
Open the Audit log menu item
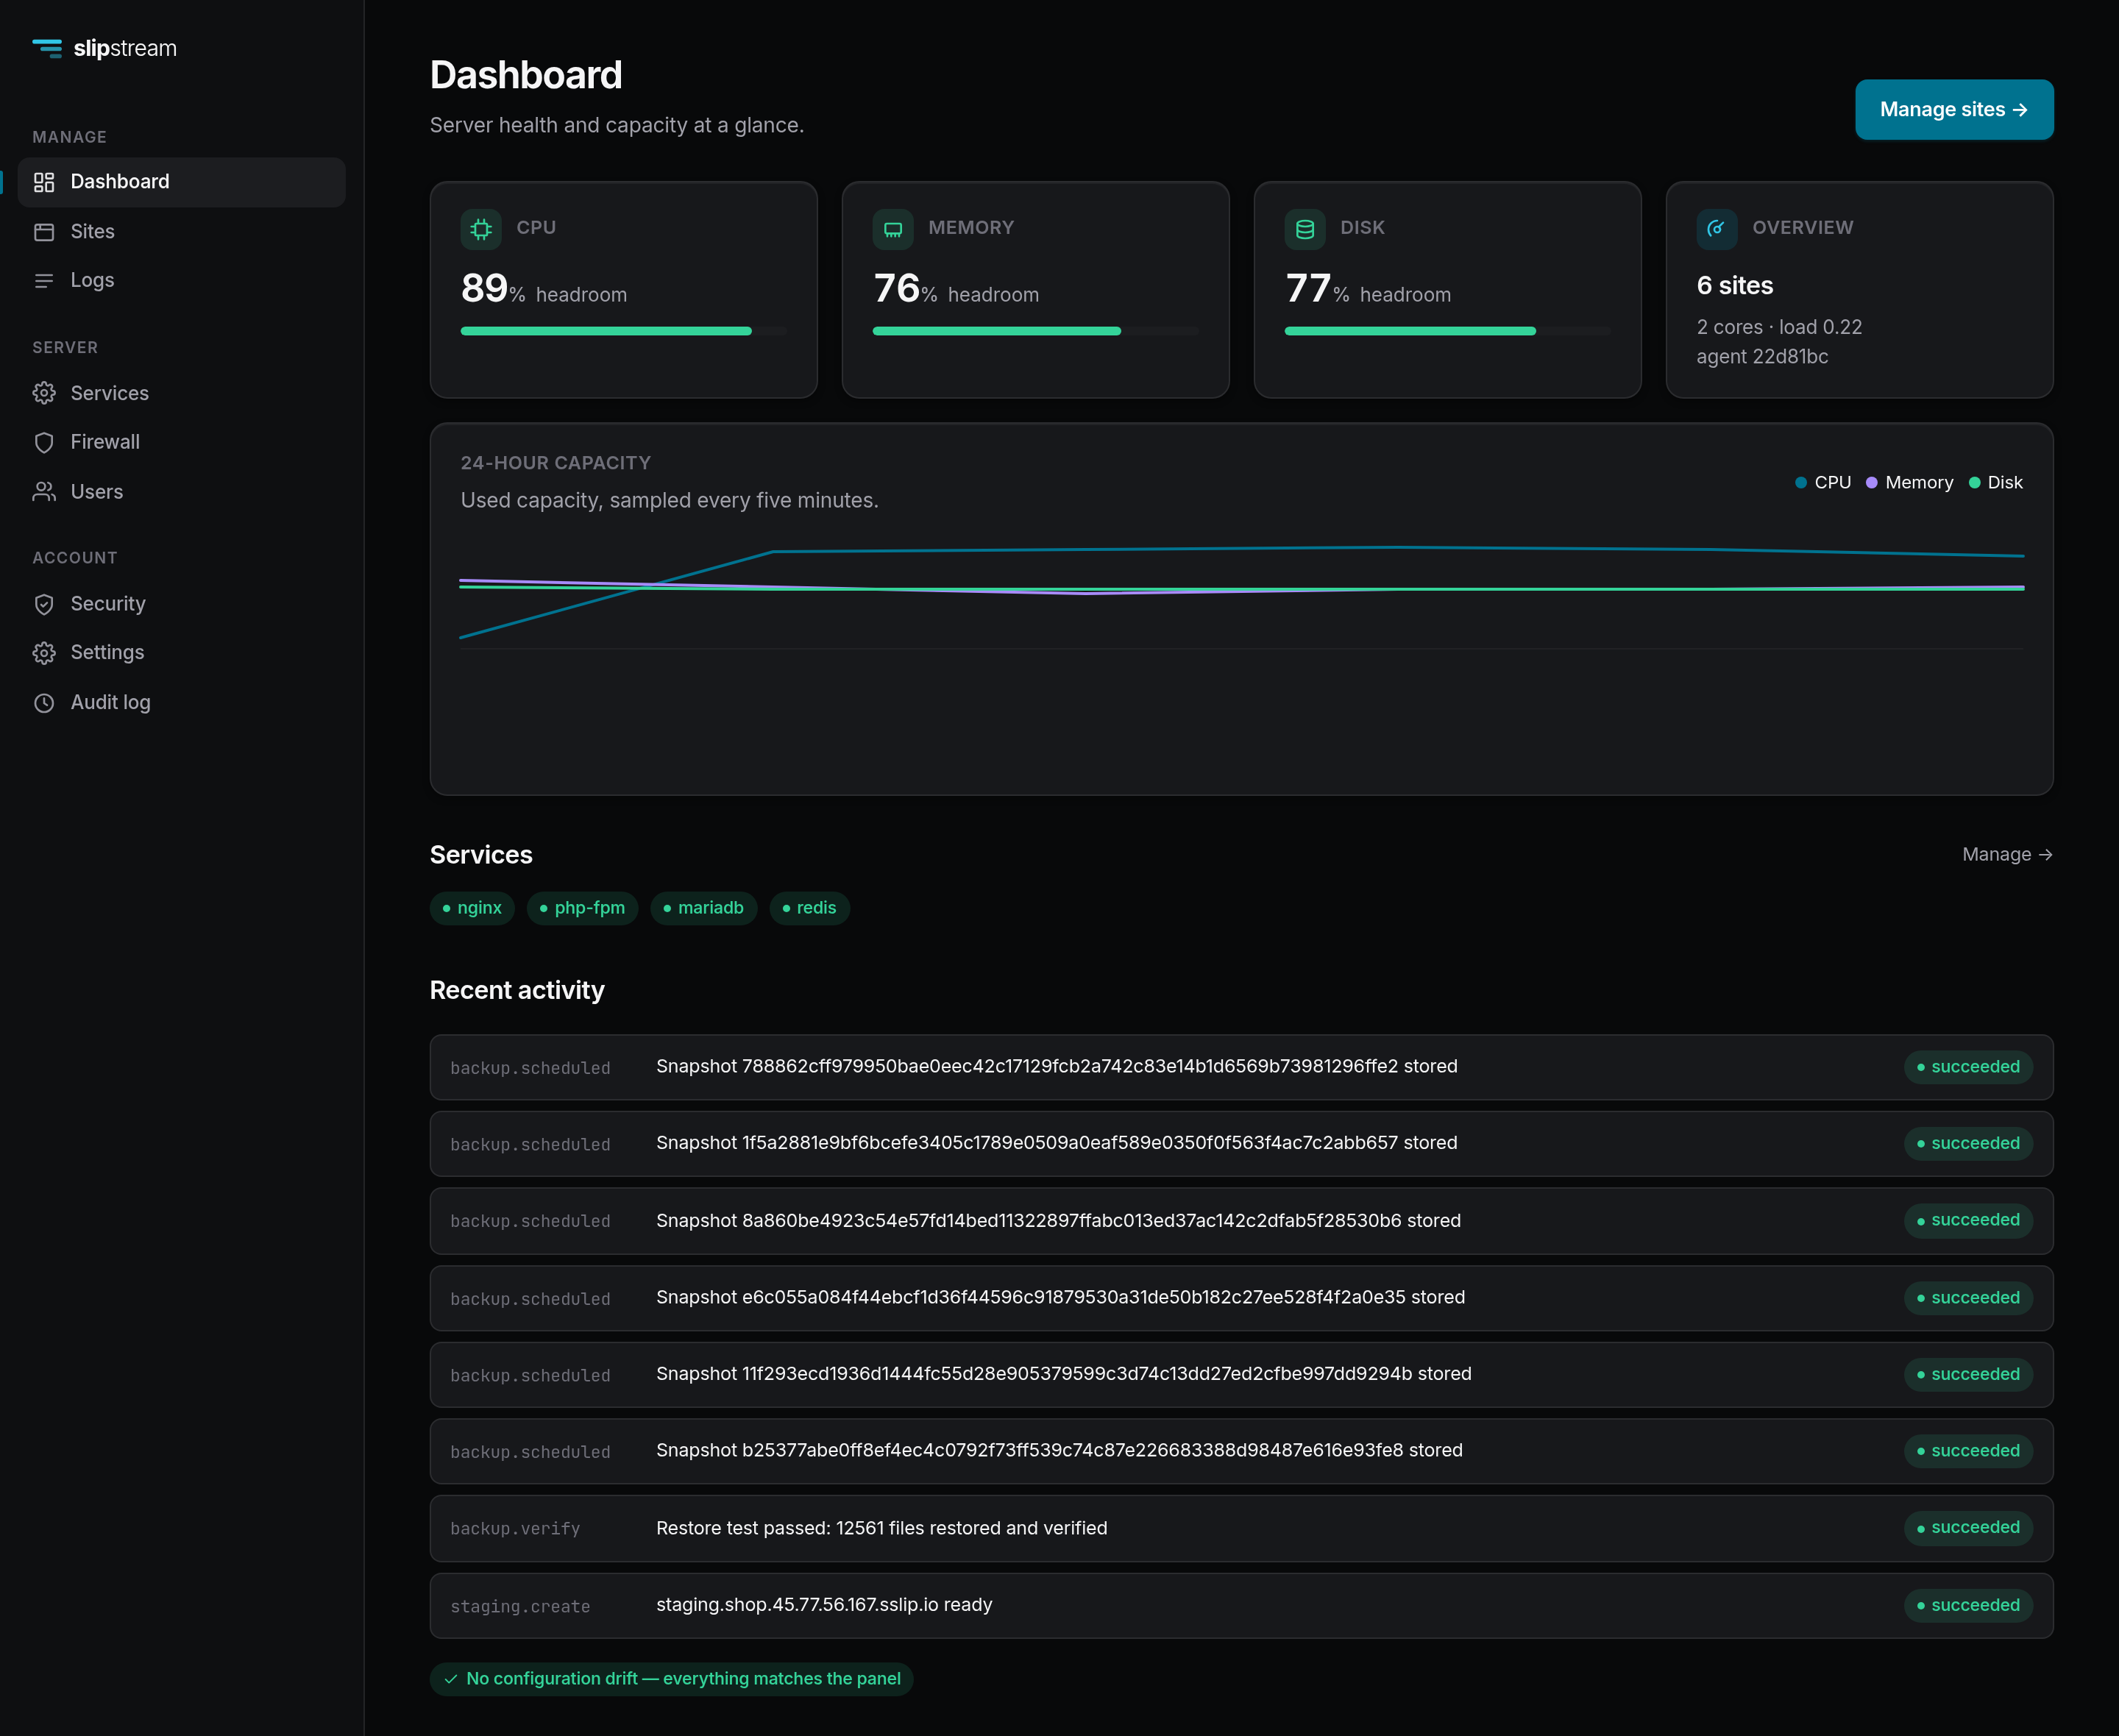point(182,703)
